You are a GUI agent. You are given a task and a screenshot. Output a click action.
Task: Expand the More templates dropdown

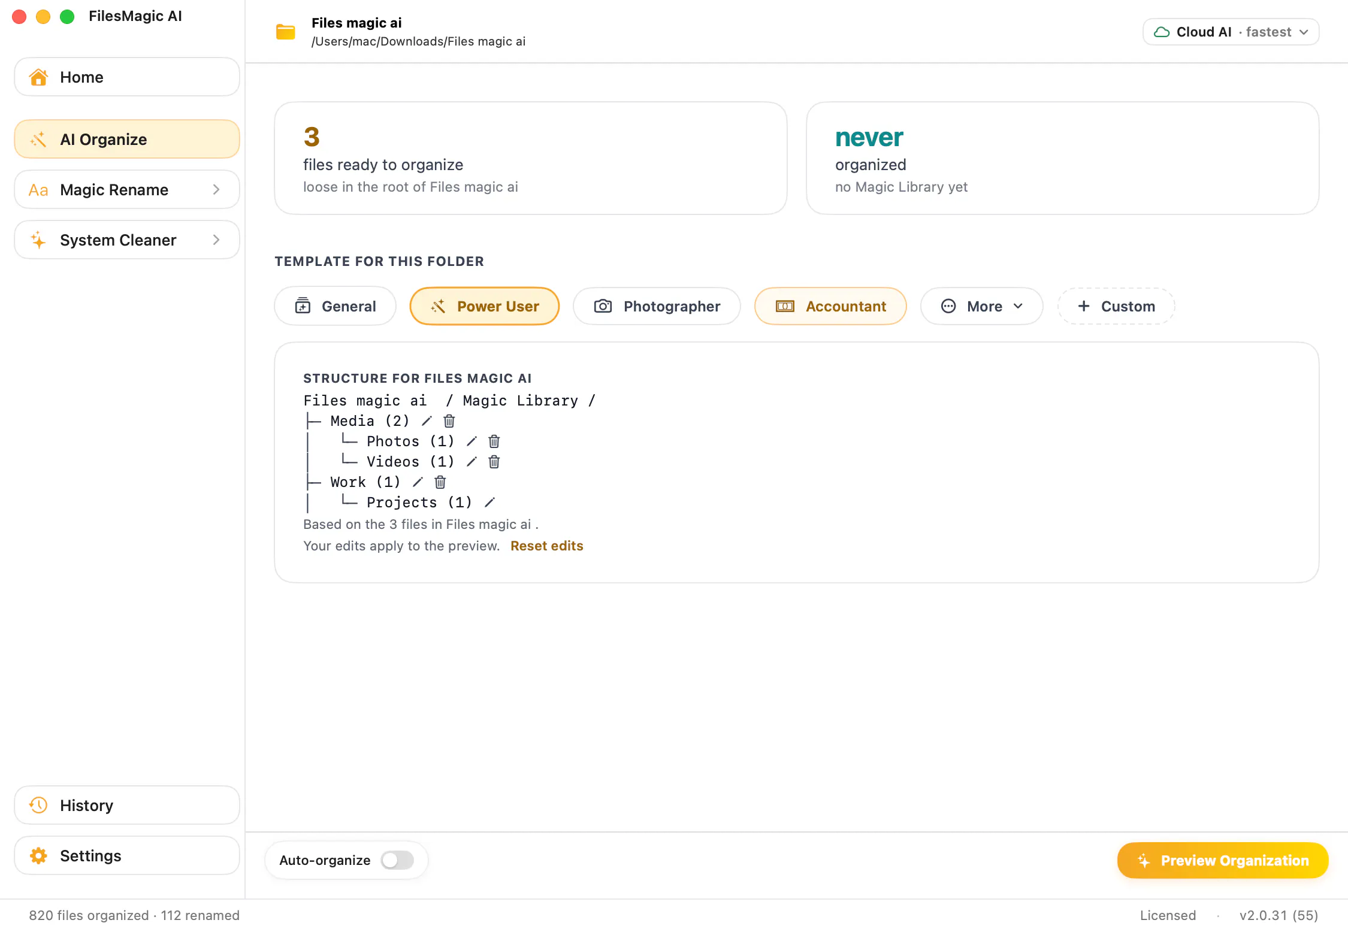pos(982,306)
